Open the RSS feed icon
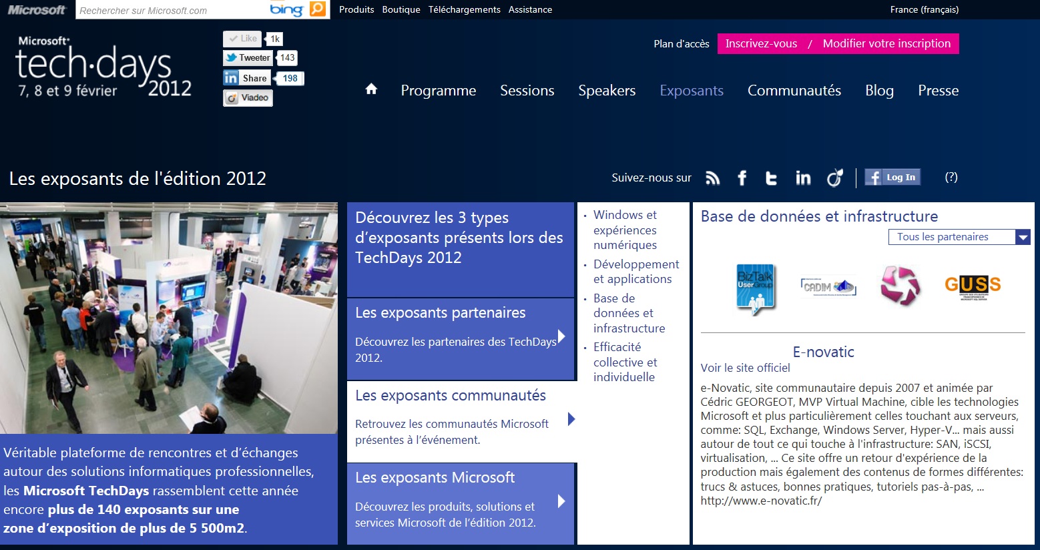This screenshot has height=550, width=1040. [713, 178]
